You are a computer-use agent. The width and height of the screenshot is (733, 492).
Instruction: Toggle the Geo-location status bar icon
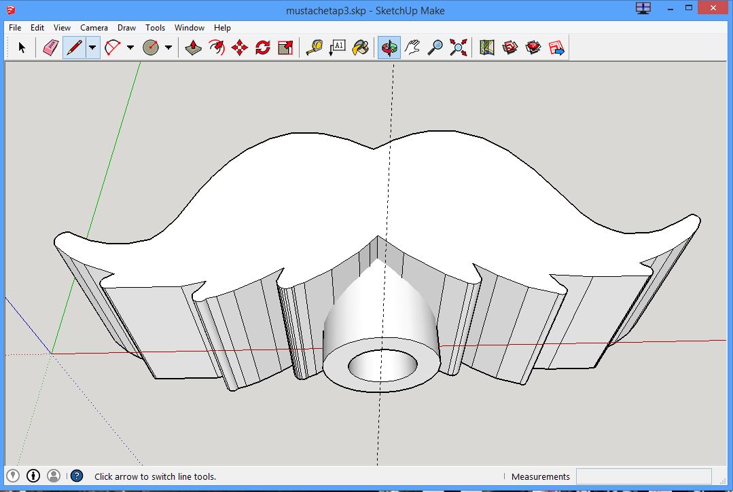(x=13, y=476)
